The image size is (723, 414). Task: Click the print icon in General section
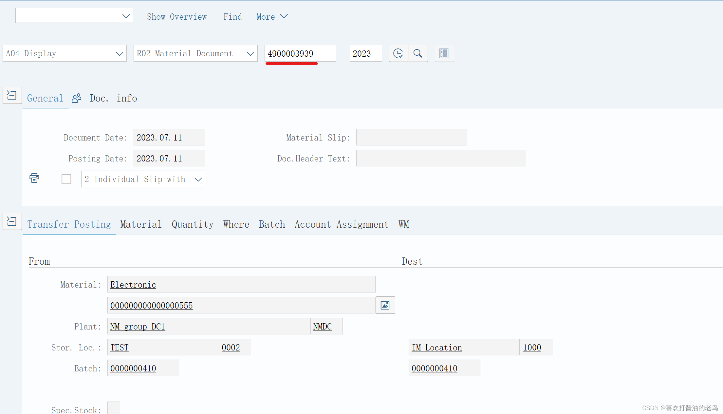(34, 178)
